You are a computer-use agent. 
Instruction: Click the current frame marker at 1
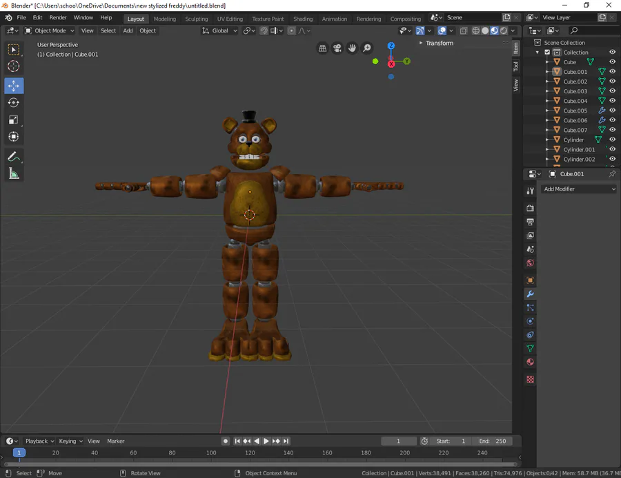pyautogui.click(x=19, y=452)
